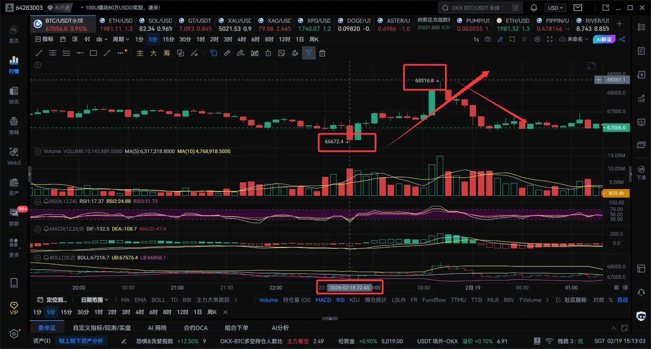Click the blue pencil drawing-toolbar icon
The height and width of the screenshot is (349, 651).
[x=500, y=39]
